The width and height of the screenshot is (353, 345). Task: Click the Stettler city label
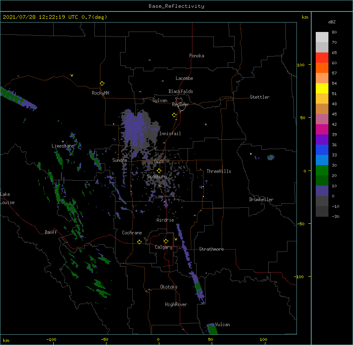259,97
